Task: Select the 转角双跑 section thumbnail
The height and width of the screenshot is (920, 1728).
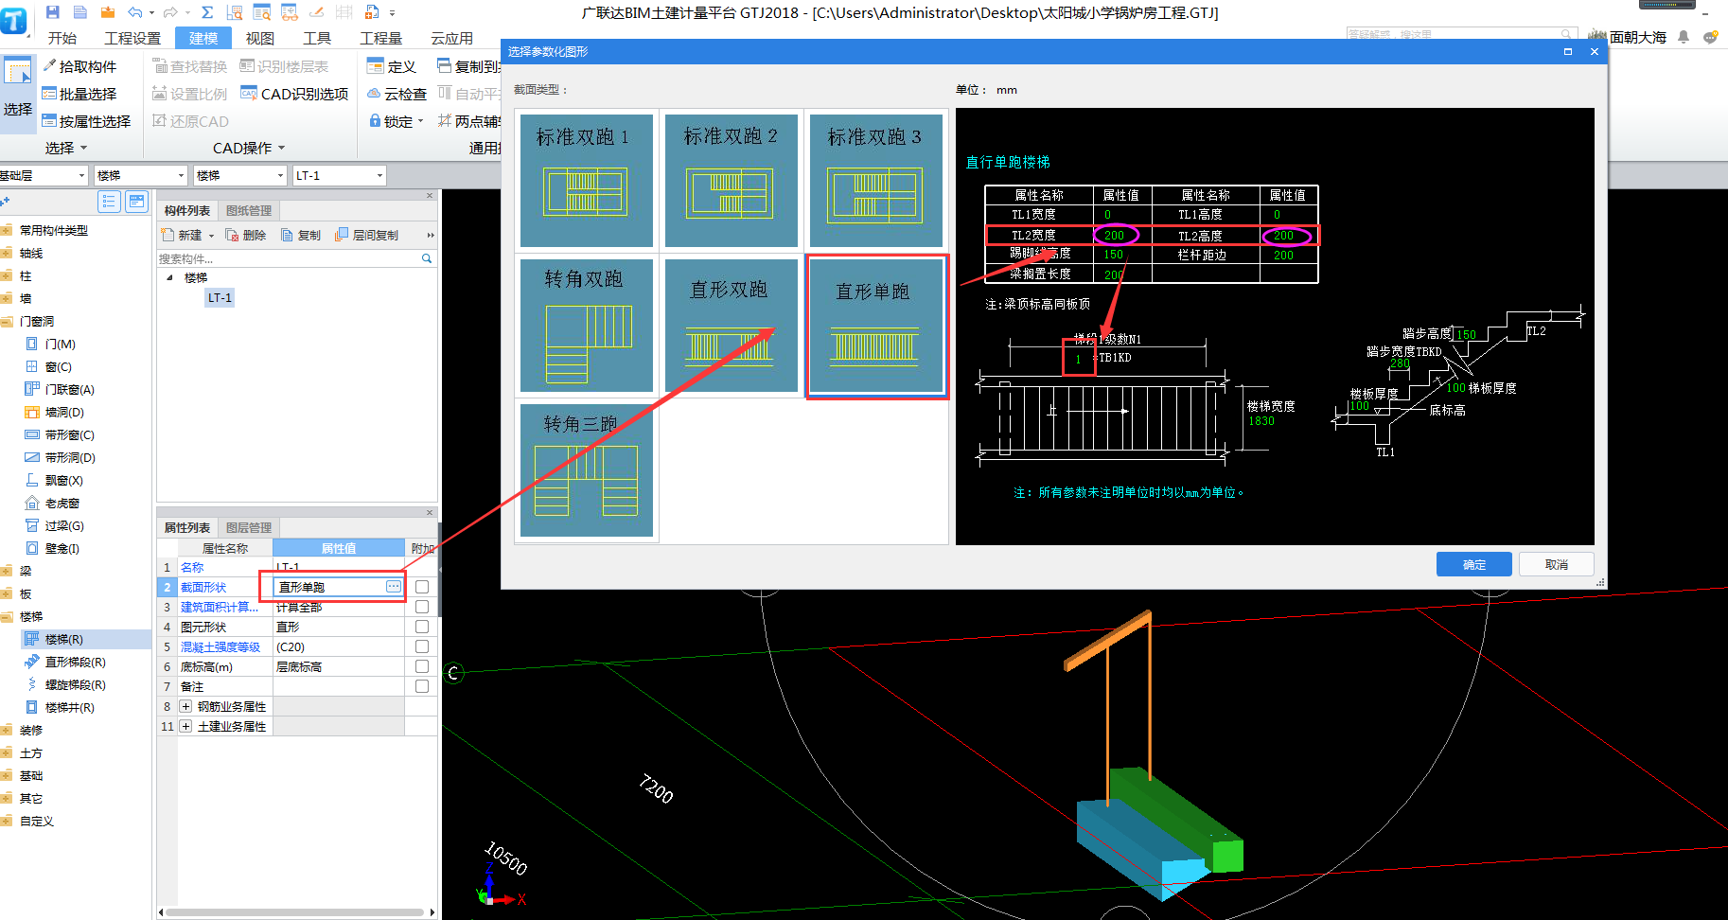Action: [587, 325]
